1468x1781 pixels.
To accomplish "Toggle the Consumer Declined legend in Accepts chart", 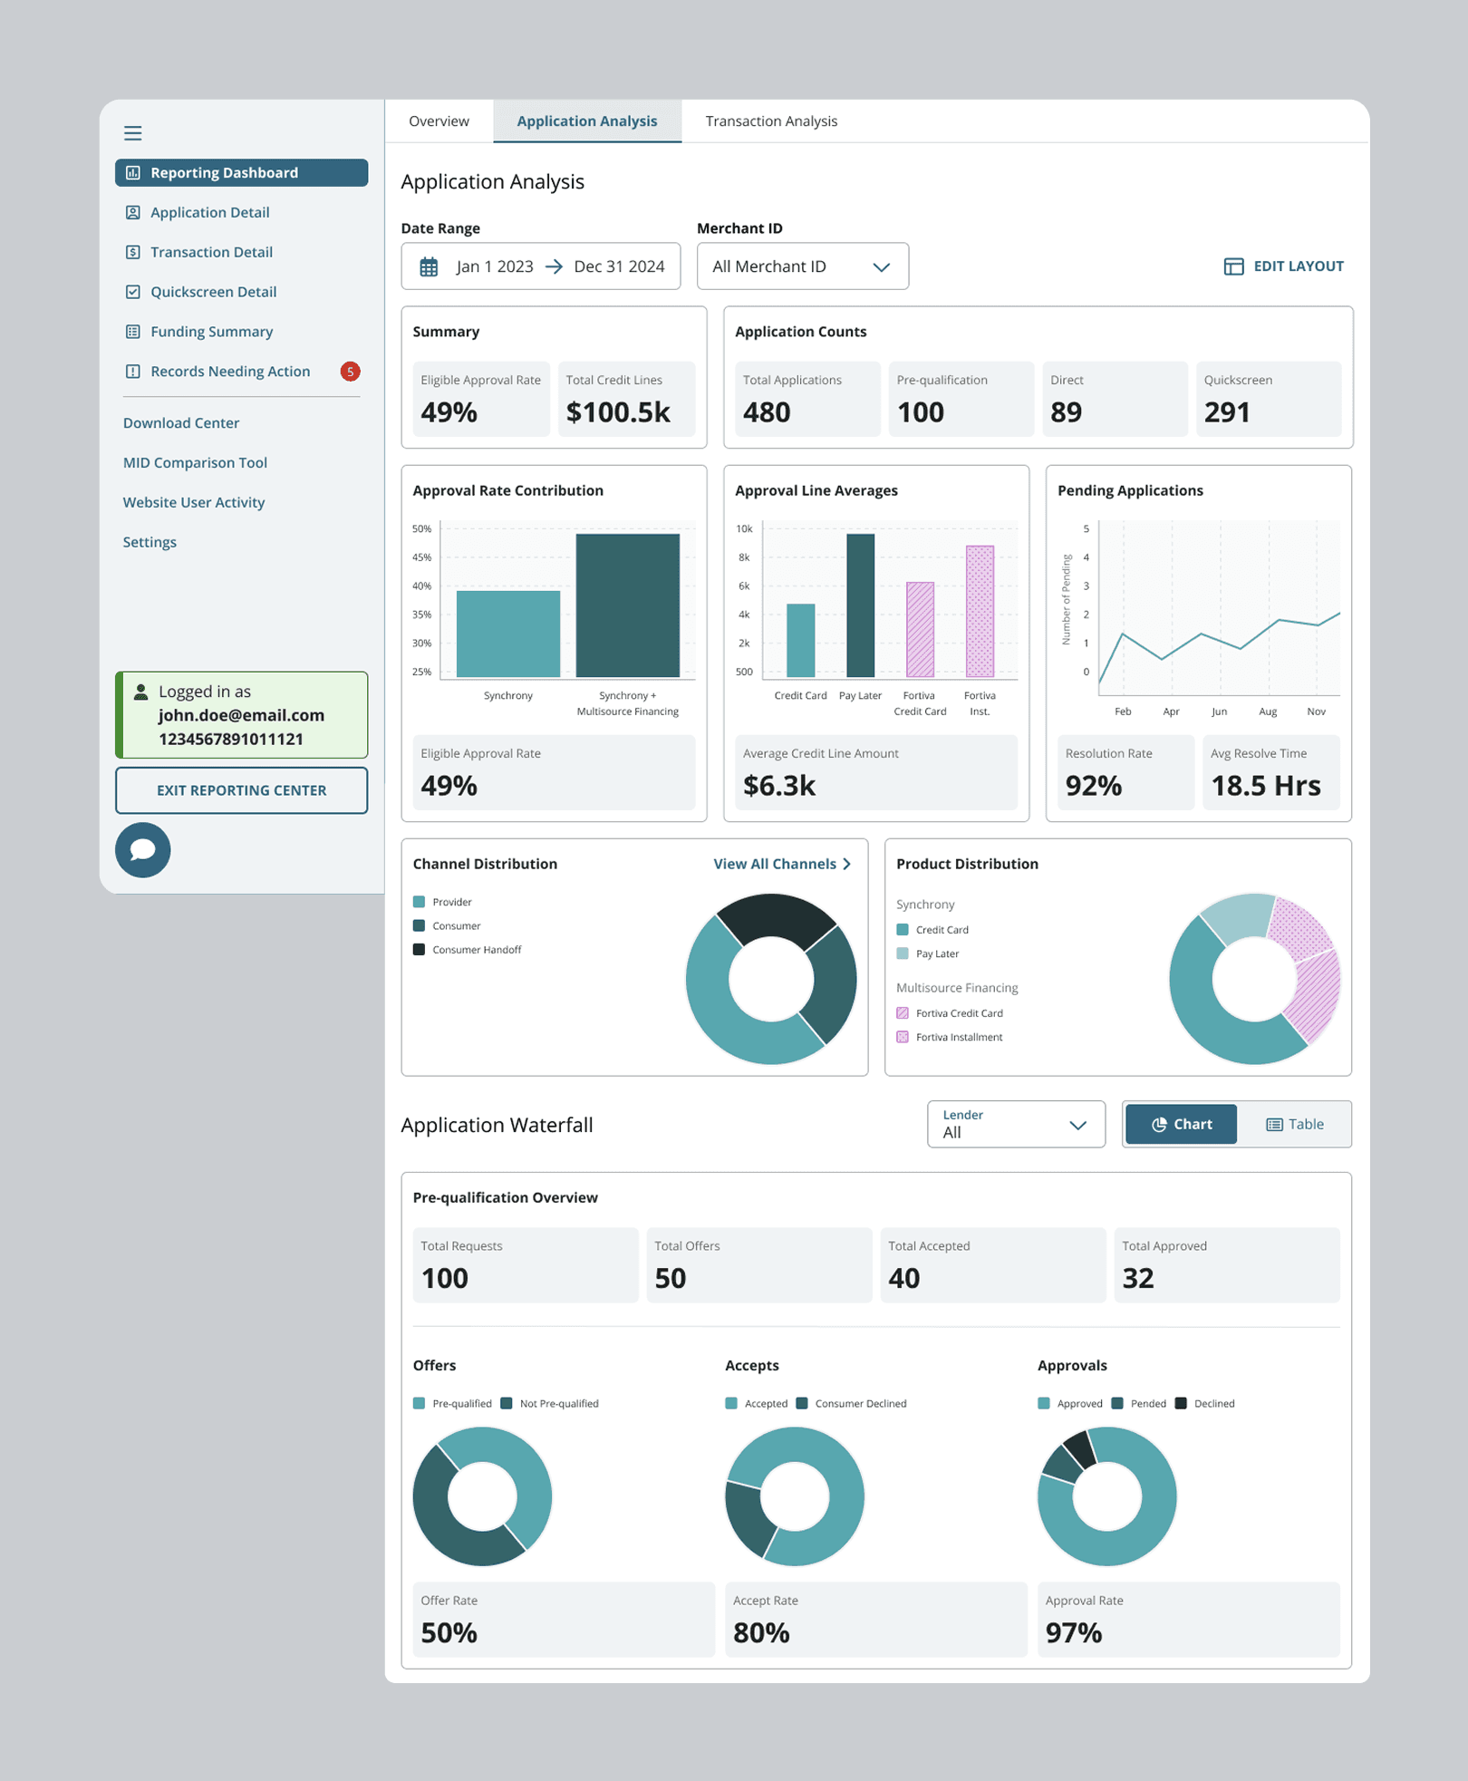I will (850, 1403).
